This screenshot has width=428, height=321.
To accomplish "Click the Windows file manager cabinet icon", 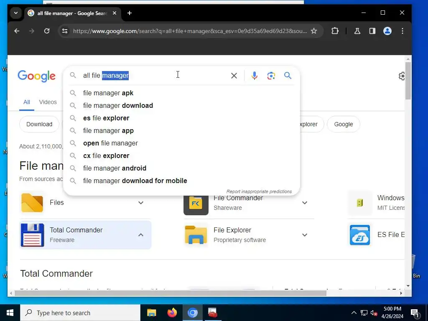I will [x=360, y=203].
